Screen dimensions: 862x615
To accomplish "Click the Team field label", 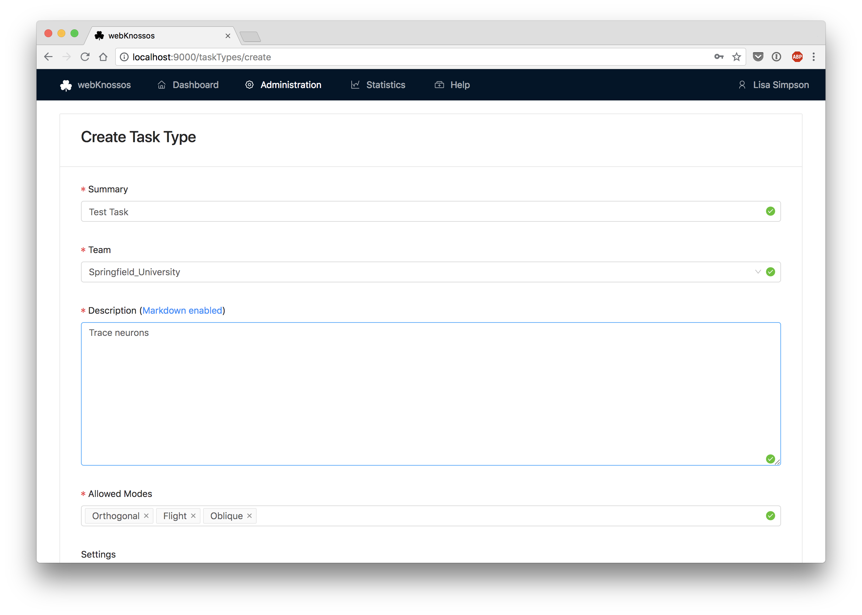I will (x=99, y=250).
